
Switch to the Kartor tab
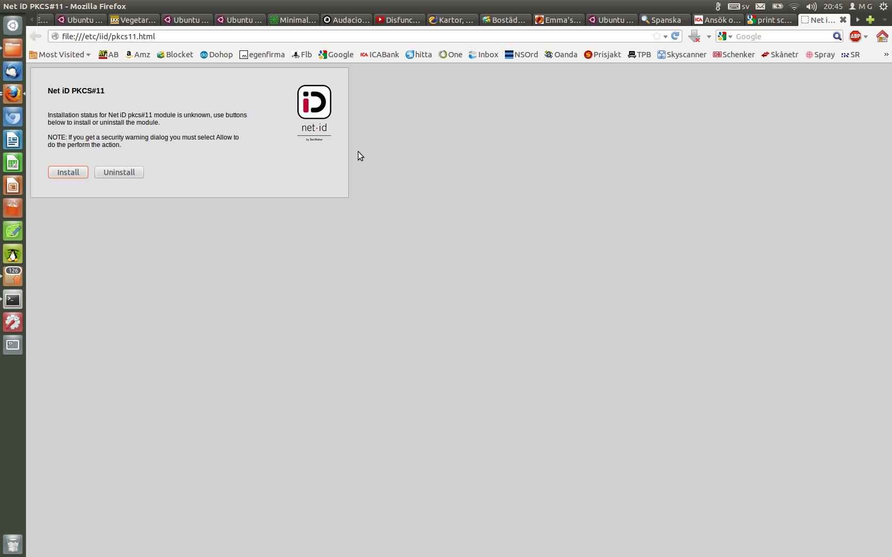(452, 20)
